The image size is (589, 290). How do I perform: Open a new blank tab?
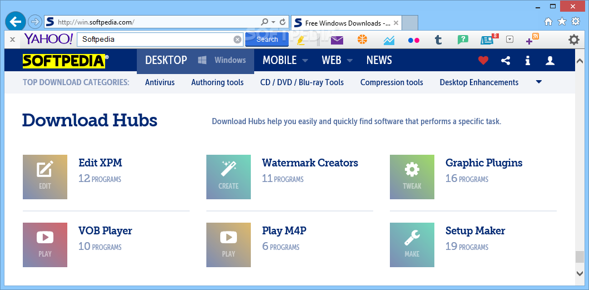tap(410, 23)
